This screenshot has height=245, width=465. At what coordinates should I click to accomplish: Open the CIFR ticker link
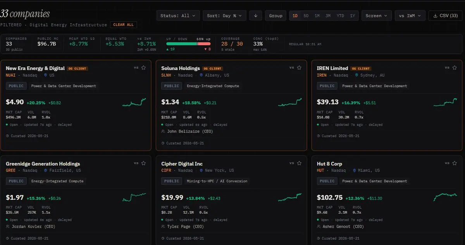(166, 170)
